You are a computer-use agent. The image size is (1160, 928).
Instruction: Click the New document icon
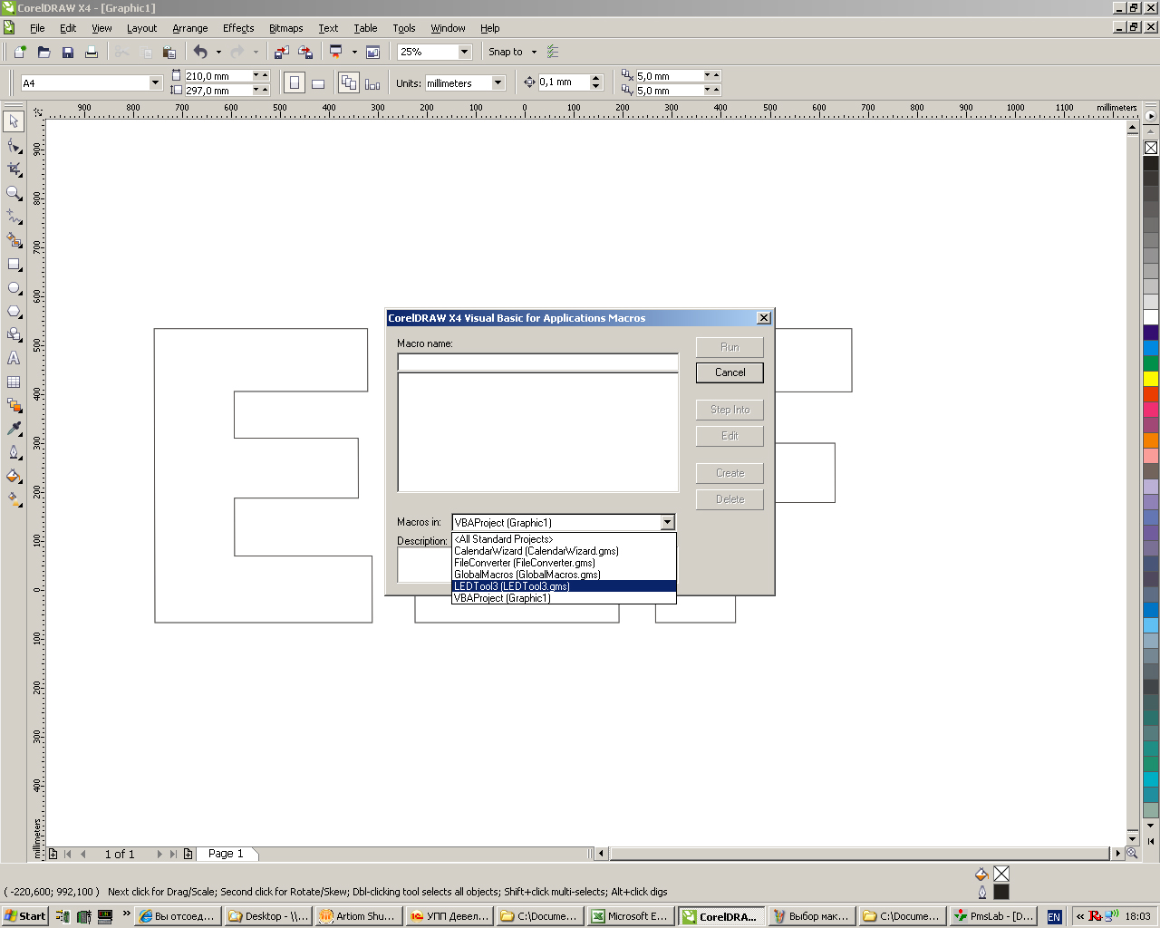click(20, 52)
